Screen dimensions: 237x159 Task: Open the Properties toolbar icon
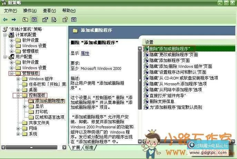(x=45, y=20)
